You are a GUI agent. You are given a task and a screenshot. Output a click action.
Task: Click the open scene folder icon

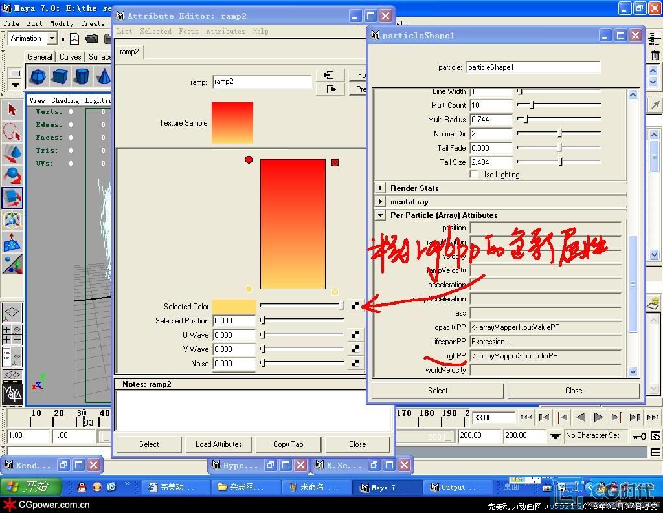tap(91, 38)
